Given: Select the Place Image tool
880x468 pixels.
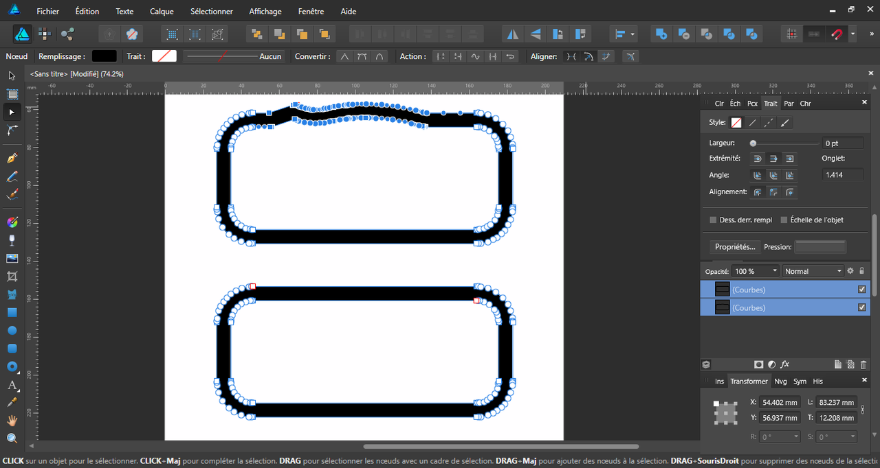Looking at the screenshot, I should pyautogui.click(x=12, y=259).
